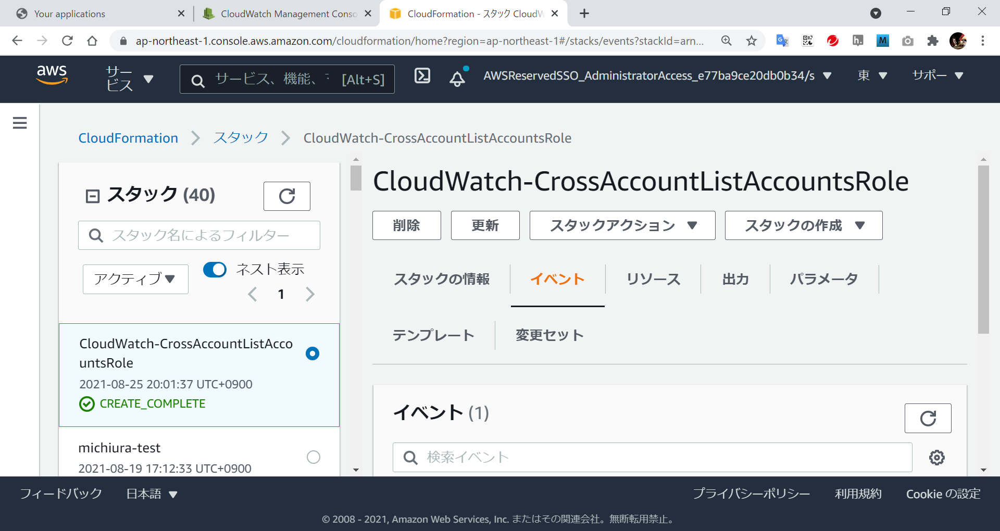Image resolution: width=1000 pixels, height=531 pixels.
Task: Open the hamburger side navigation menu
Action: coord(20,123)
